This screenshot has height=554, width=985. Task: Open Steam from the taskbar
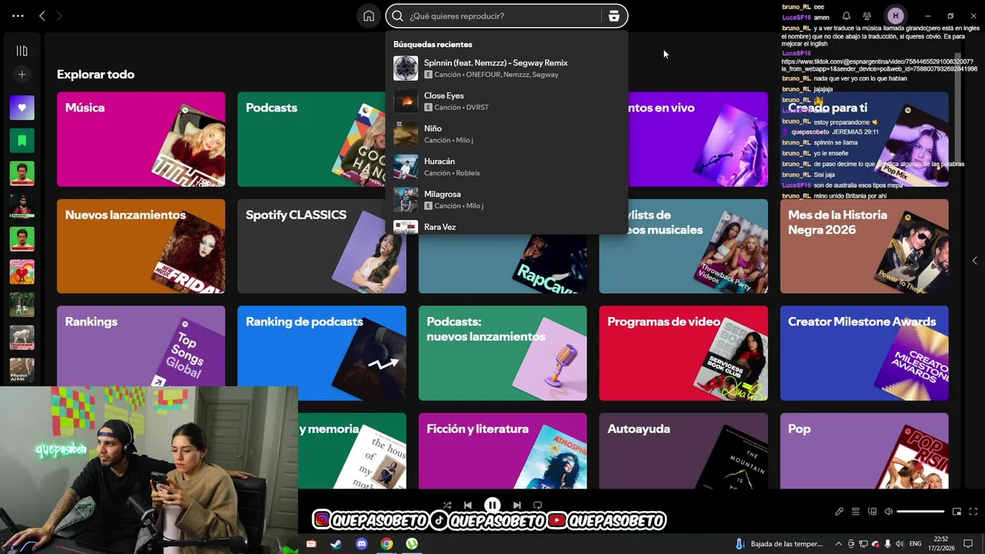pyautogui.click(x=336, y=544)
